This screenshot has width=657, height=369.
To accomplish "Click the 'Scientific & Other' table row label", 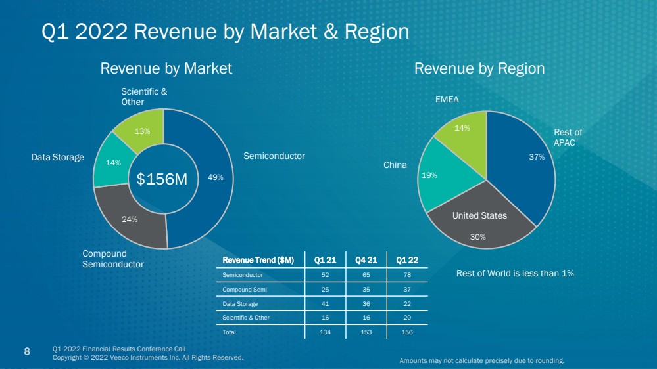I will point(246,318).
